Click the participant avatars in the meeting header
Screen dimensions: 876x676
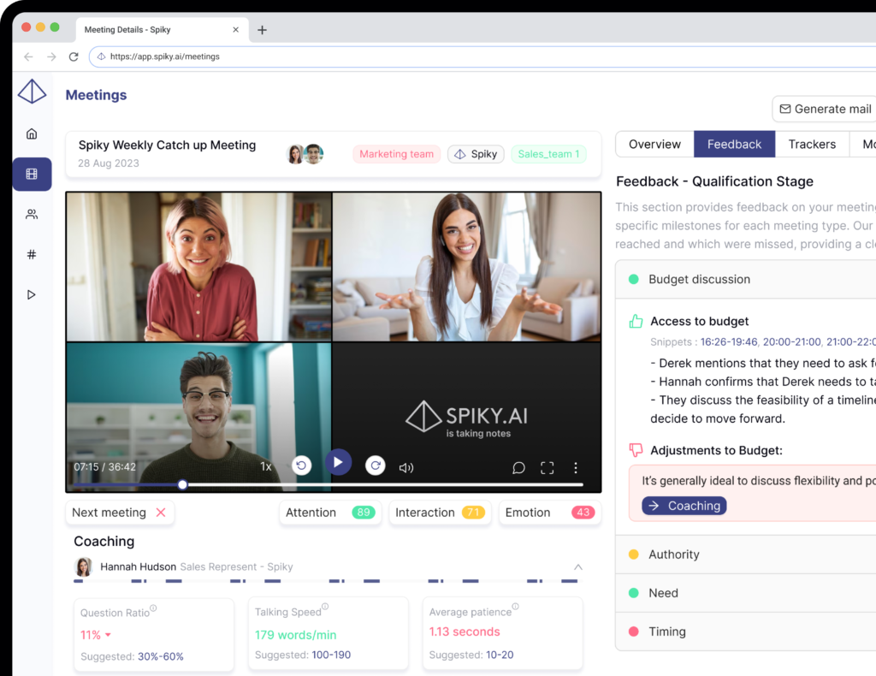point(305,154)
